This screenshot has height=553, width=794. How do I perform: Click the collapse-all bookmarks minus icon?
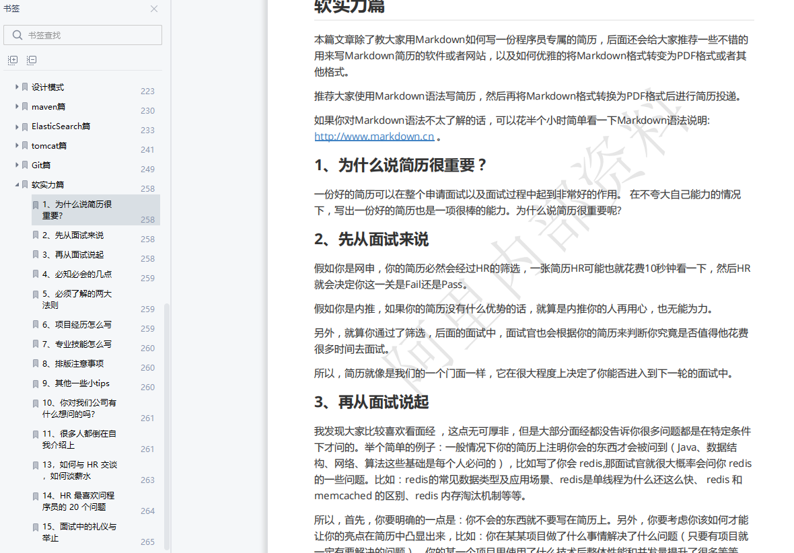31,60
